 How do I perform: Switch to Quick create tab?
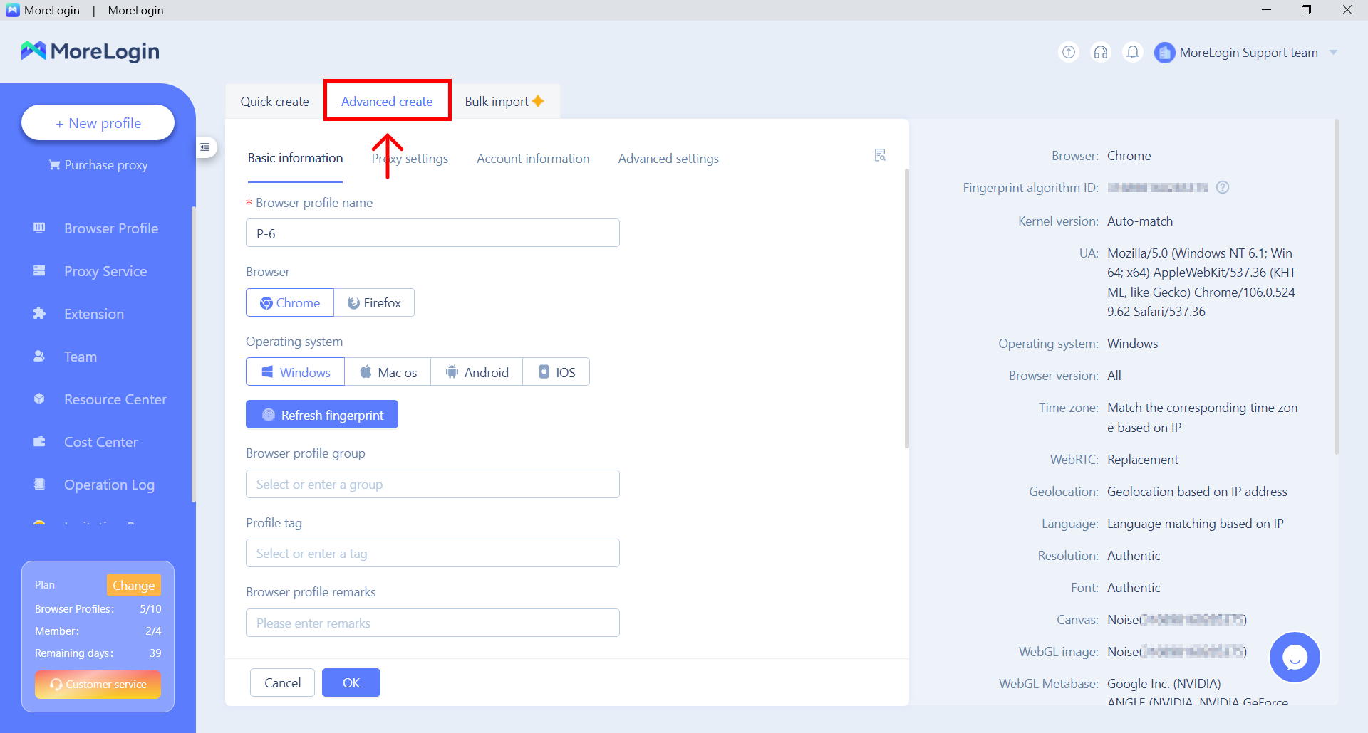[x=275, y=101]
